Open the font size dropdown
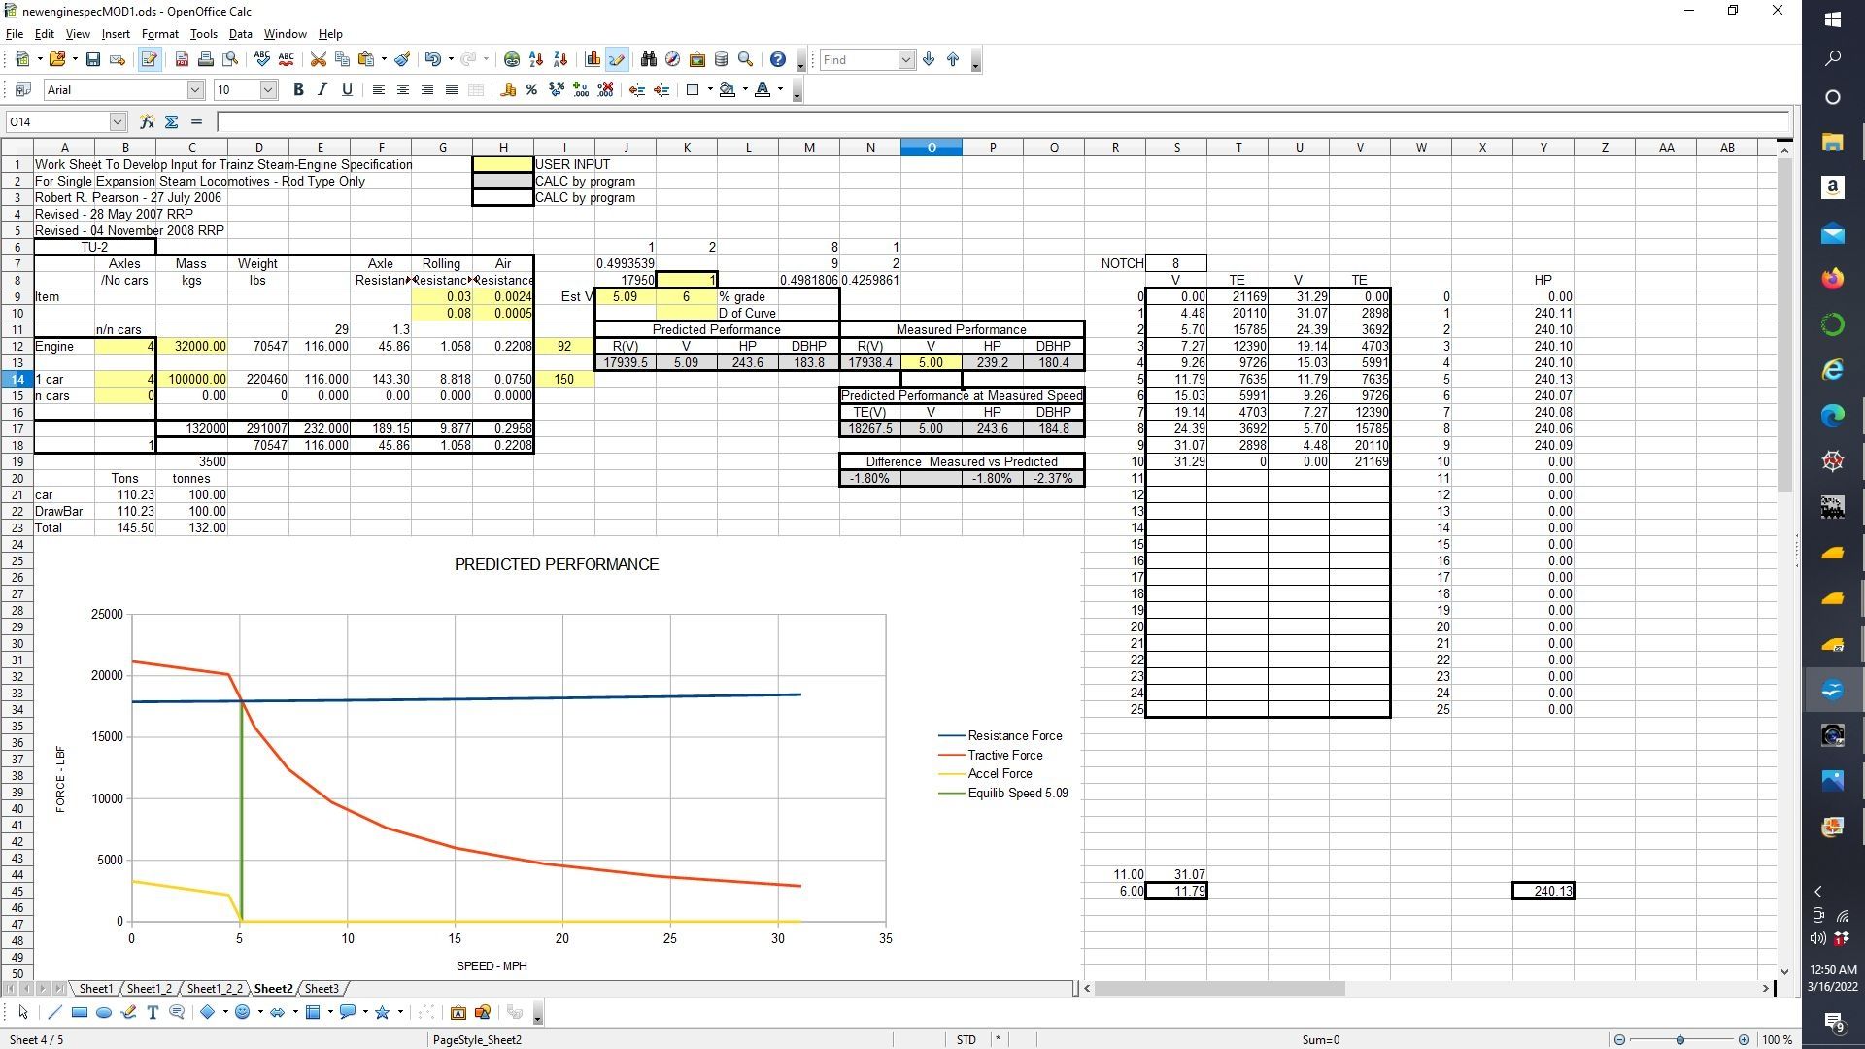This screenshot has height=1049, width=1865. [x=268, y=90]
